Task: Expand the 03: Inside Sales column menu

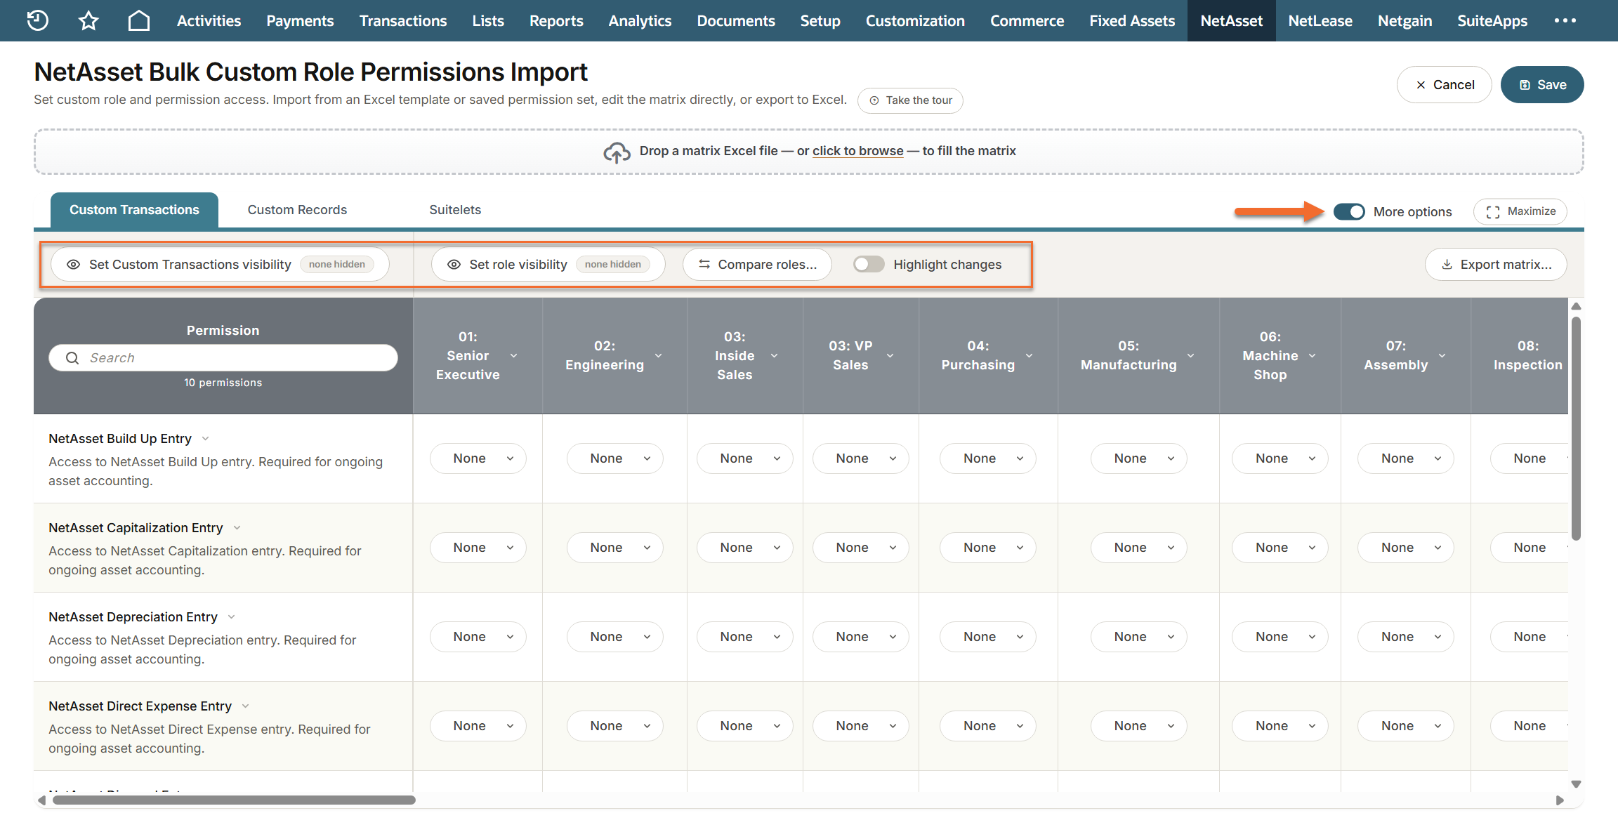Action: tap(775, 356)
